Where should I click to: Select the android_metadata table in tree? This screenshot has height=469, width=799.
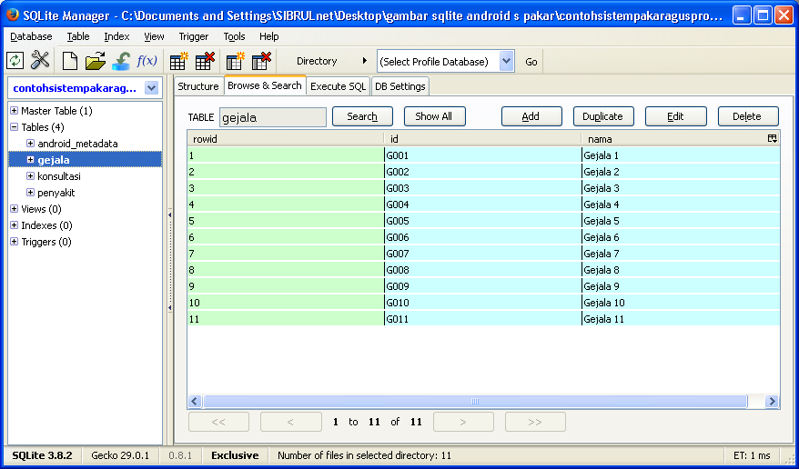[x=77, y=144]
